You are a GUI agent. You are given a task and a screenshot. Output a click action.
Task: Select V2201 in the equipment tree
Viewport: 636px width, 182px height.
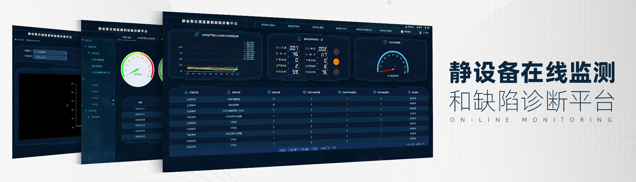point(95,104)
